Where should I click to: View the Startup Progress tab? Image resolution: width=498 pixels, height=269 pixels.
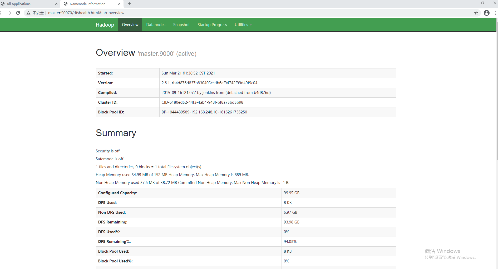point(212,24)
